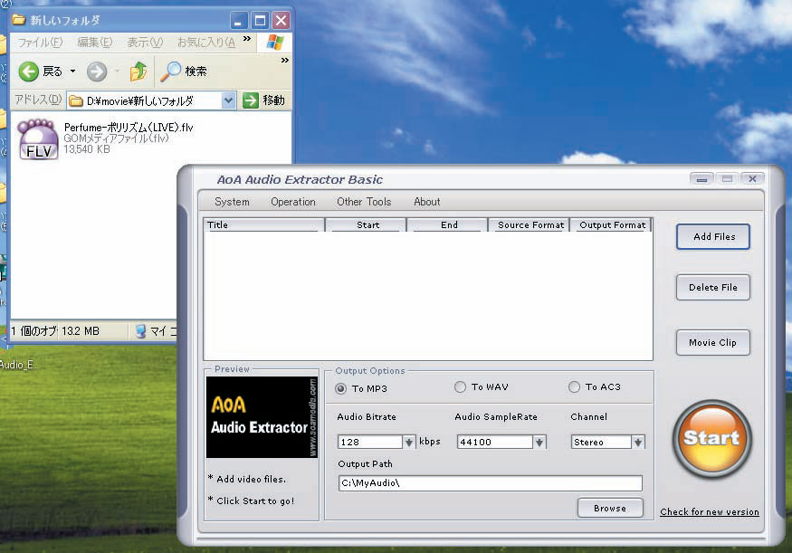Open the お気に入り menu in Explorer

pyautogui.click(x=206, y=43)
